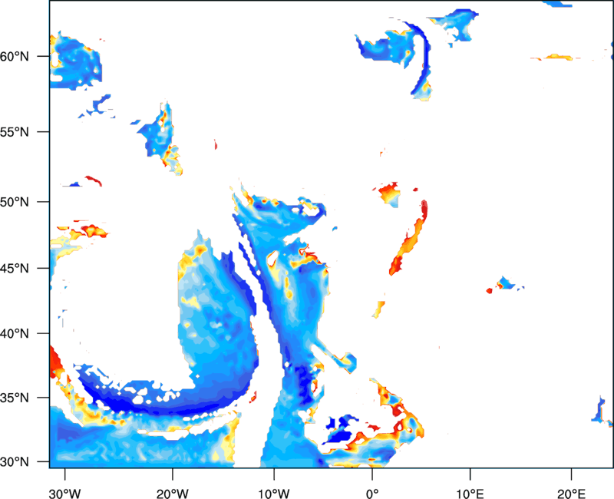This screenshot has width=614, height=499.
Task: Click the 35°N latitude label
Action: pos(14,398)
